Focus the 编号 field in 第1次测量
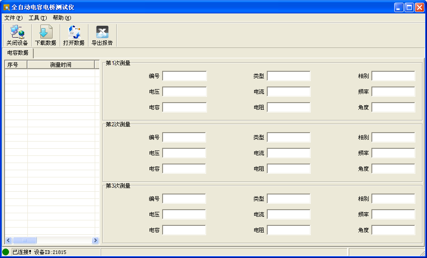The width and height of the screenshot is (427, 258). (x=185, y=76)
